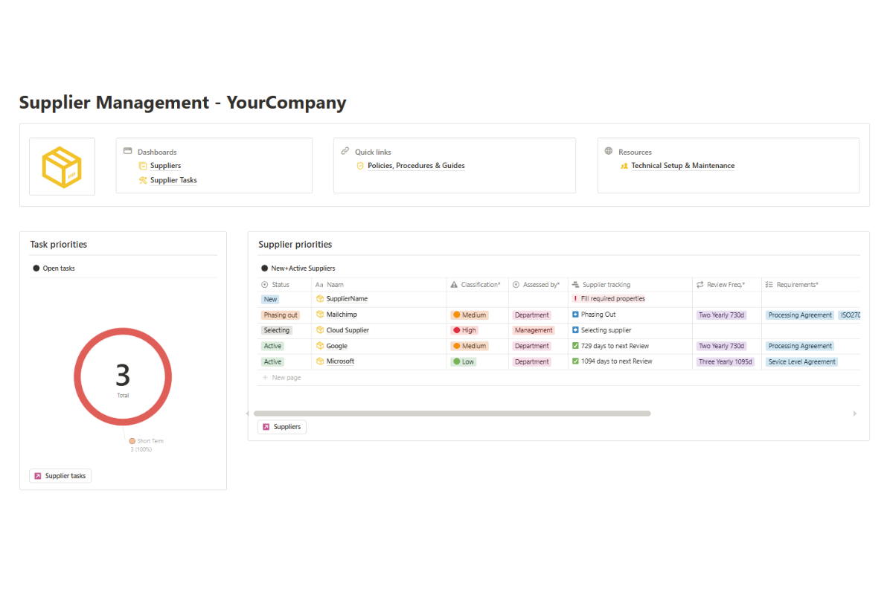893x595 pixels.
Task: Click the box icon next to Google
Action: pyautogui.click(x=320, y=346)
